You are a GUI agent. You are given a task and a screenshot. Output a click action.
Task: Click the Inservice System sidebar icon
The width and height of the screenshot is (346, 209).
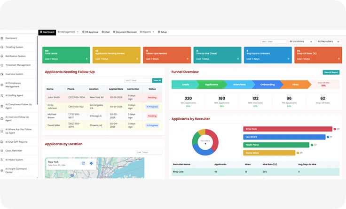[2, 74]
